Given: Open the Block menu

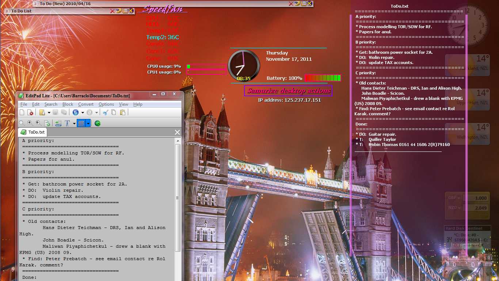Looking at the screenshot, I should 68,104.
